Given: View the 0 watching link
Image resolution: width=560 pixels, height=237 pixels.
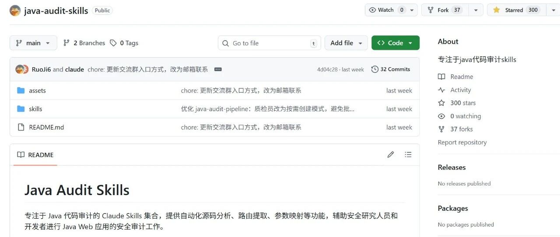Looking at the screenshot, I should point(465,116).
